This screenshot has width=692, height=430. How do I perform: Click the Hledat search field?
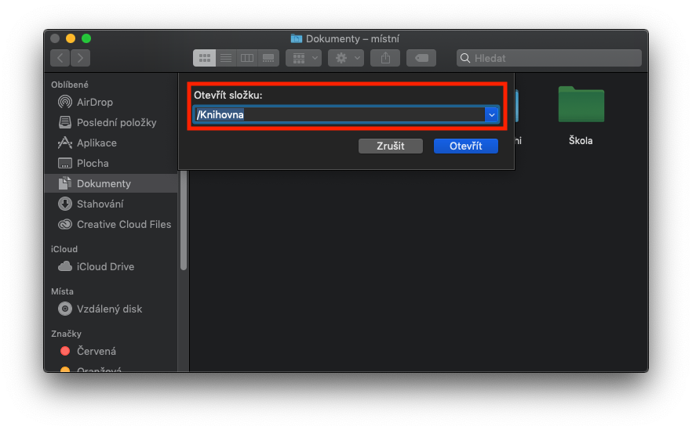coord(549,58)
